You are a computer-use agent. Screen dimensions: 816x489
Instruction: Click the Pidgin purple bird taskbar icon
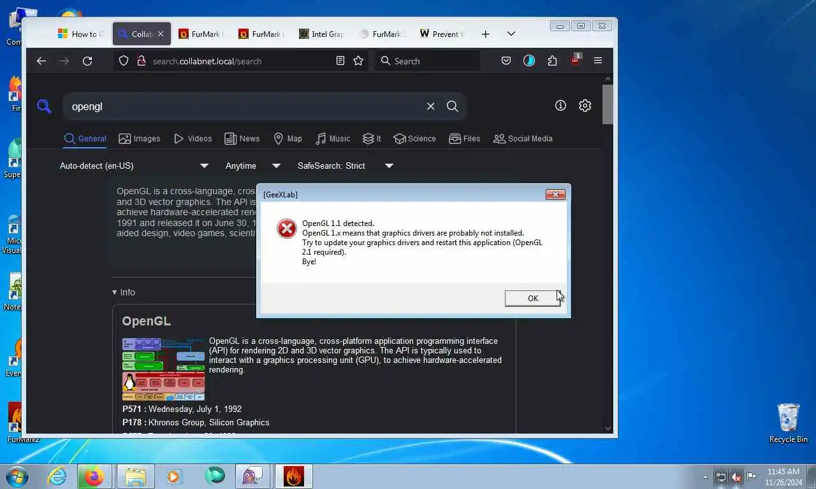pyautogui.click(x=253, y=476)
